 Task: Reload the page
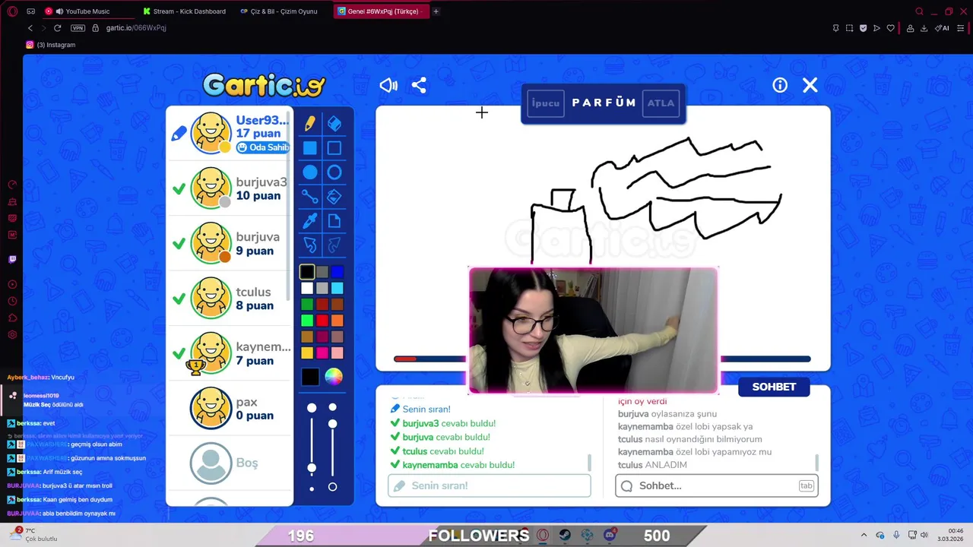(x=57, y=28)
